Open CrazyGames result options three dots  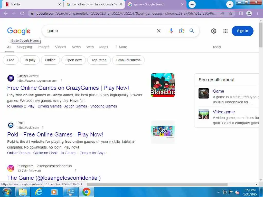point(61,81)
